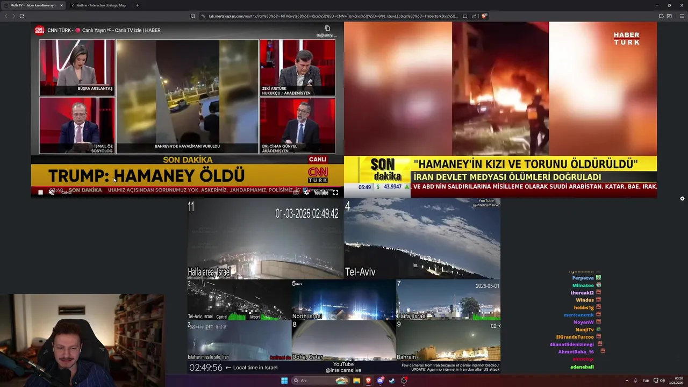688x387 pixels.
Task: Open CNN Türk player settings gear
Action: point(307,192)
